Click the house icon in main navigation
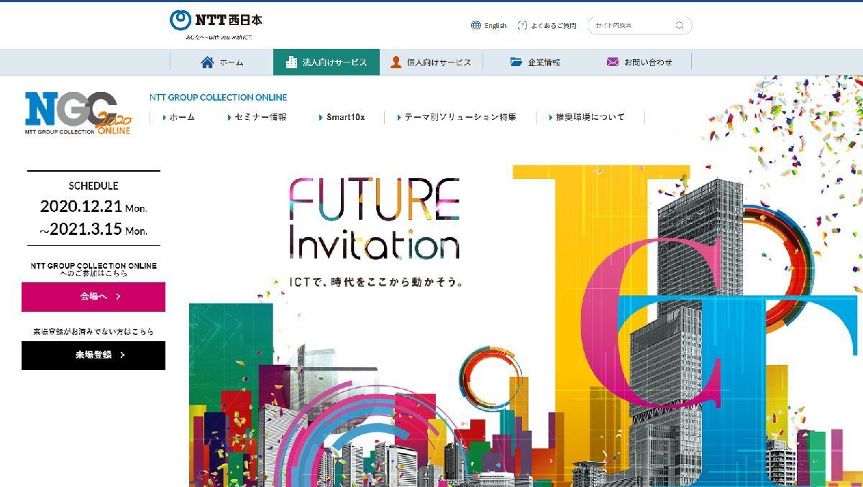This screenshot has width=863, height=487. click(207, 62)
